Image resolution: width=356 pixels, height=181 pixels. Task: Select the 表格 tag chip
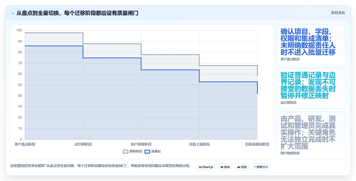click(225, 167)
